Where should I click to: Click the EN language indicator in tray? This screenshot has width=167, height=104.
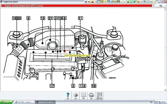(x=151, y=102)
